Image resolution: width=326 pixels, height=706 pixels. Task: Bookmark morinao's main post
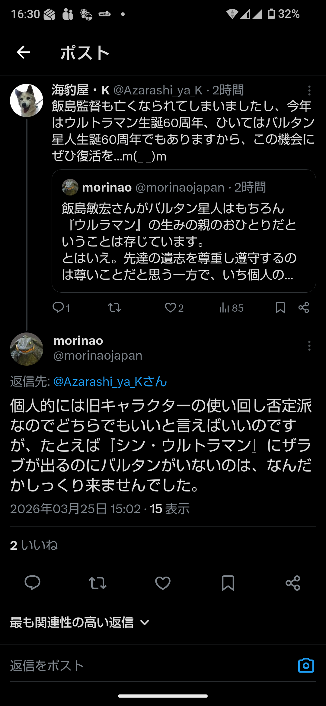click(x=228, y=583)
